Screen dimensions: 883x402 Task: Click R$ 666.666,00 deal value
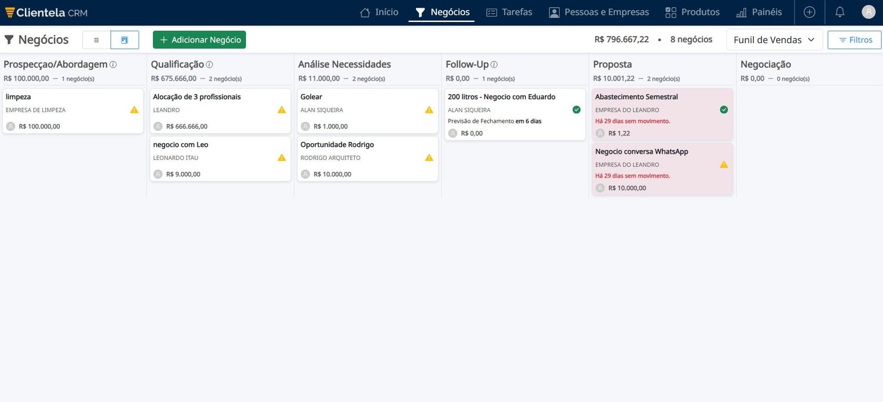(x=187, y=127)
